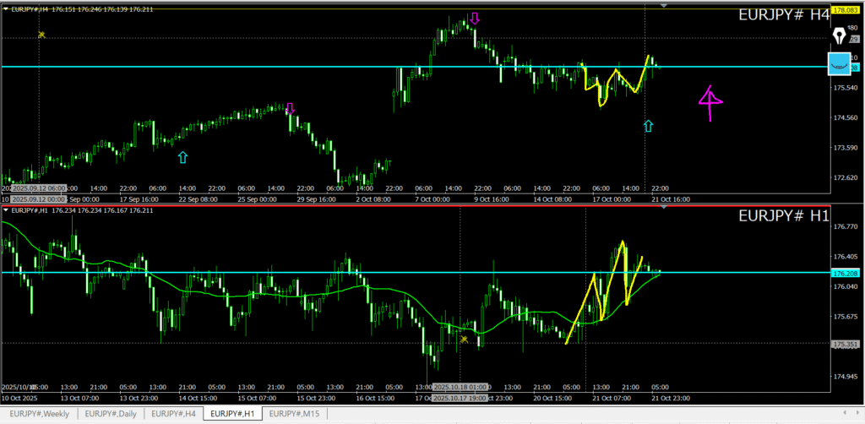Click the magenta down arrow near 29 Sep
The height and width of the screenshot is (424, 865).
click(x=290, y=108)
